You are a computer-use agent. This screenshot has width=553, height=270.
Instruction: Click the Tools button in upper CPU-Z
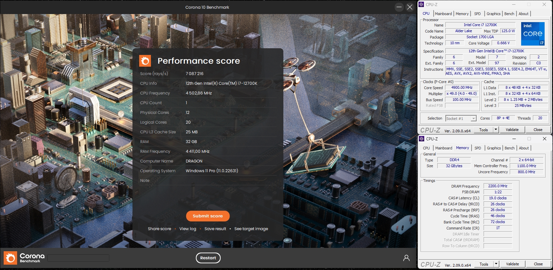coord(484,130)
